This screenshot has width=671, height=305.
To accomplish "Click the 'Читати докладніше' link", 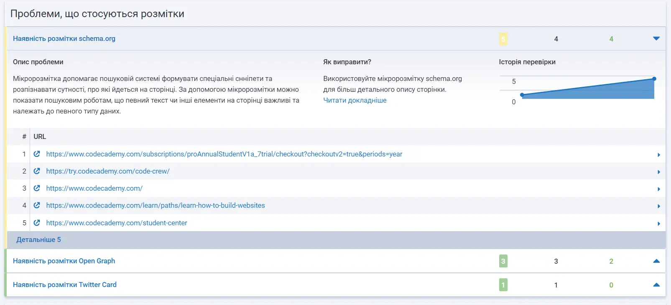I will click(x=355, y=100).
